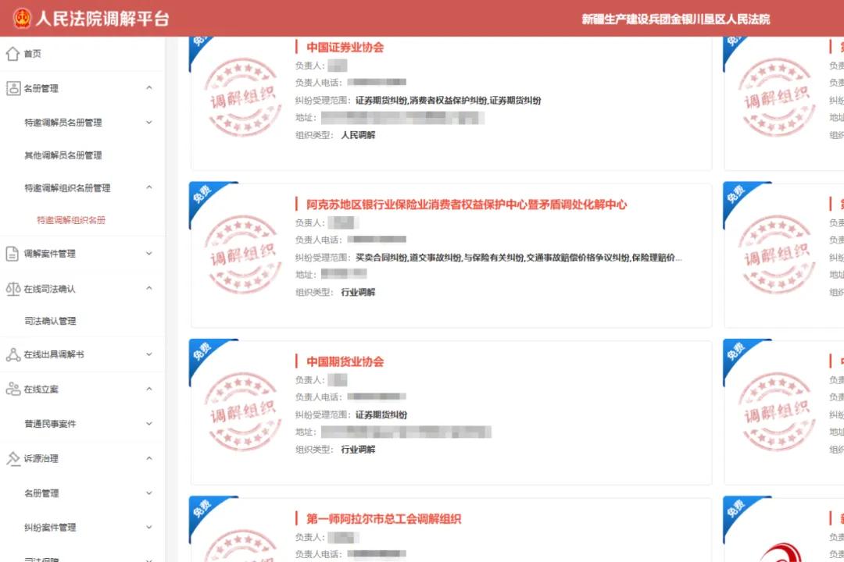Click 地址 label on 中国期货业协会 card
Screen dimensions: 844x562
[x=306, y=432]
